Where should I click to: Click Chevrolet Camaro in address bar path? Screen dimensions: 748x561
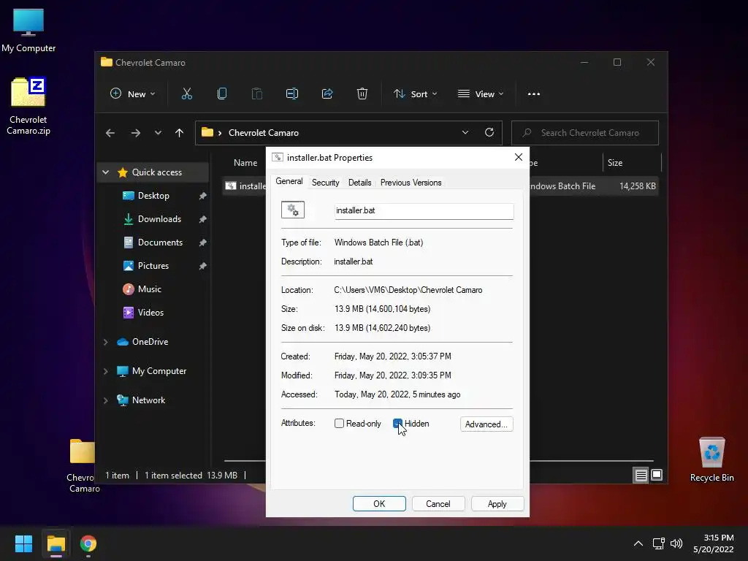point(263,133)
